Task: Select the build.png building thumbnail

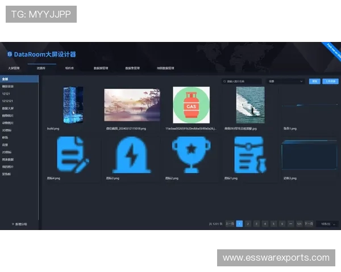Action: [73, 105]
